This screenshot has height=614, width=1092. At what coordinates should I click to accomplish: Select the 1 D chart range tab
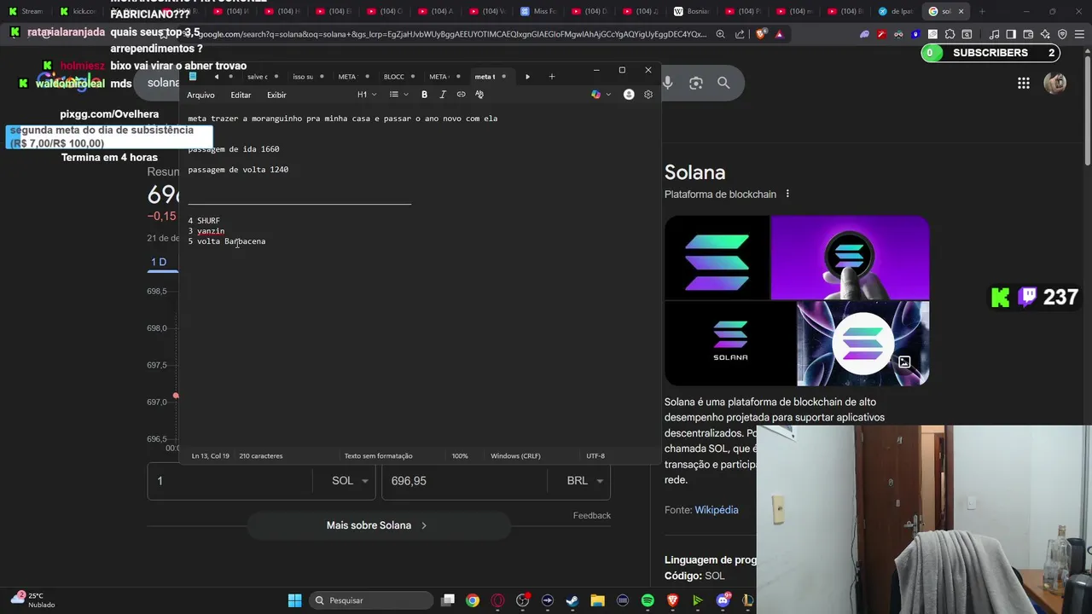pyautogui.click(x=159, y=262)
